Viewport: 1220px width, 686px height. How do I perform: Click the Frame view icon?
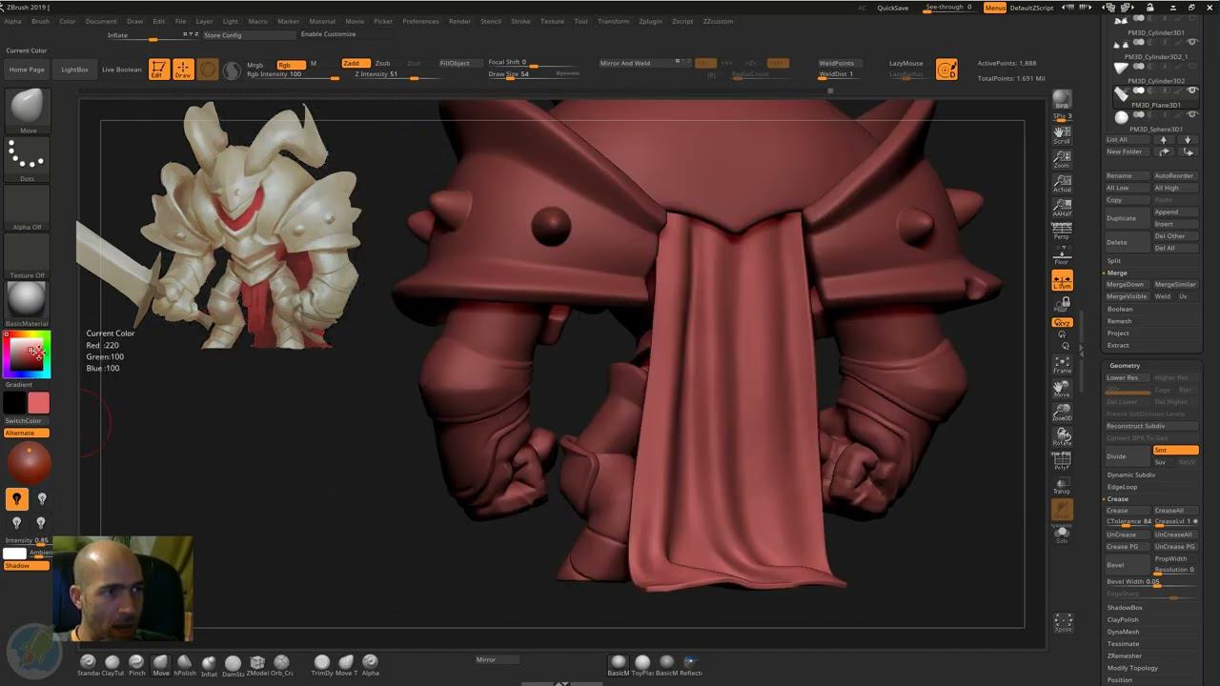[1062, 364]
